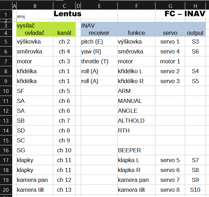Click the row 17 header
209x197 pixels.
tap(6, 160)
